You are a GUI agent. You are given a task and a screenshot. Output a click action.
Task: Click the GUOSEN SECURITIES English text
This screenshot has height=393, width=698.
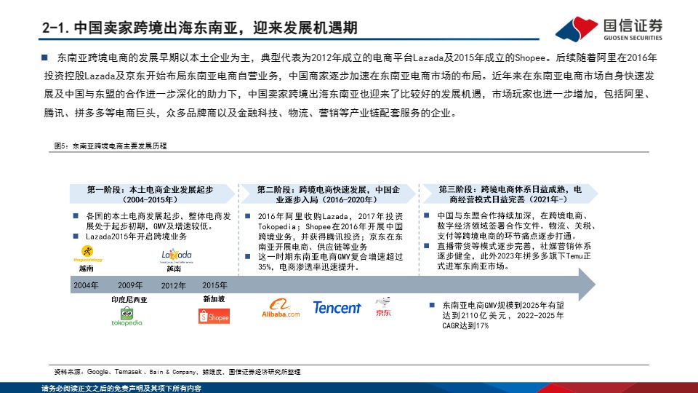pyautogui.click(x=633, y=38)
